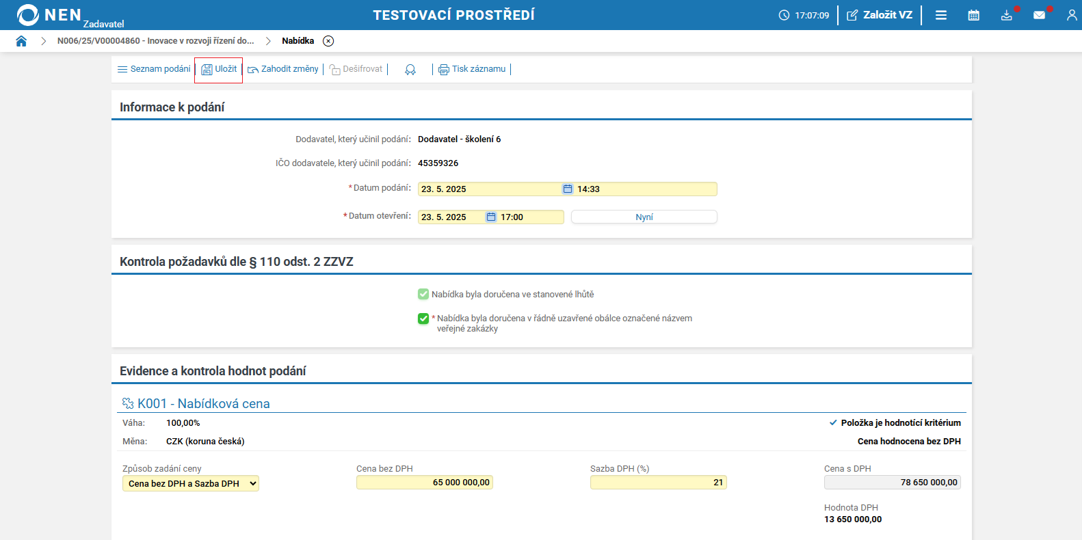Click the supplier name 'Dodavatel - školení 6'
The image size is (1082, 540).
tap(460, 139)
